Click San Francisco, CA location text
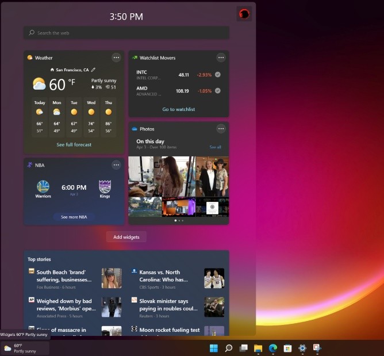Image resolution: width=384 pixels, height=356 pixels. point(72,70)
